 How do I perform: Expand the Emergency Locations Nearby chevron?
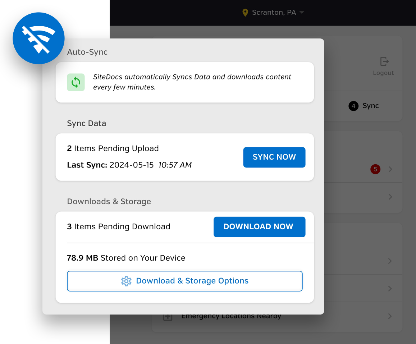coord(390,316)
